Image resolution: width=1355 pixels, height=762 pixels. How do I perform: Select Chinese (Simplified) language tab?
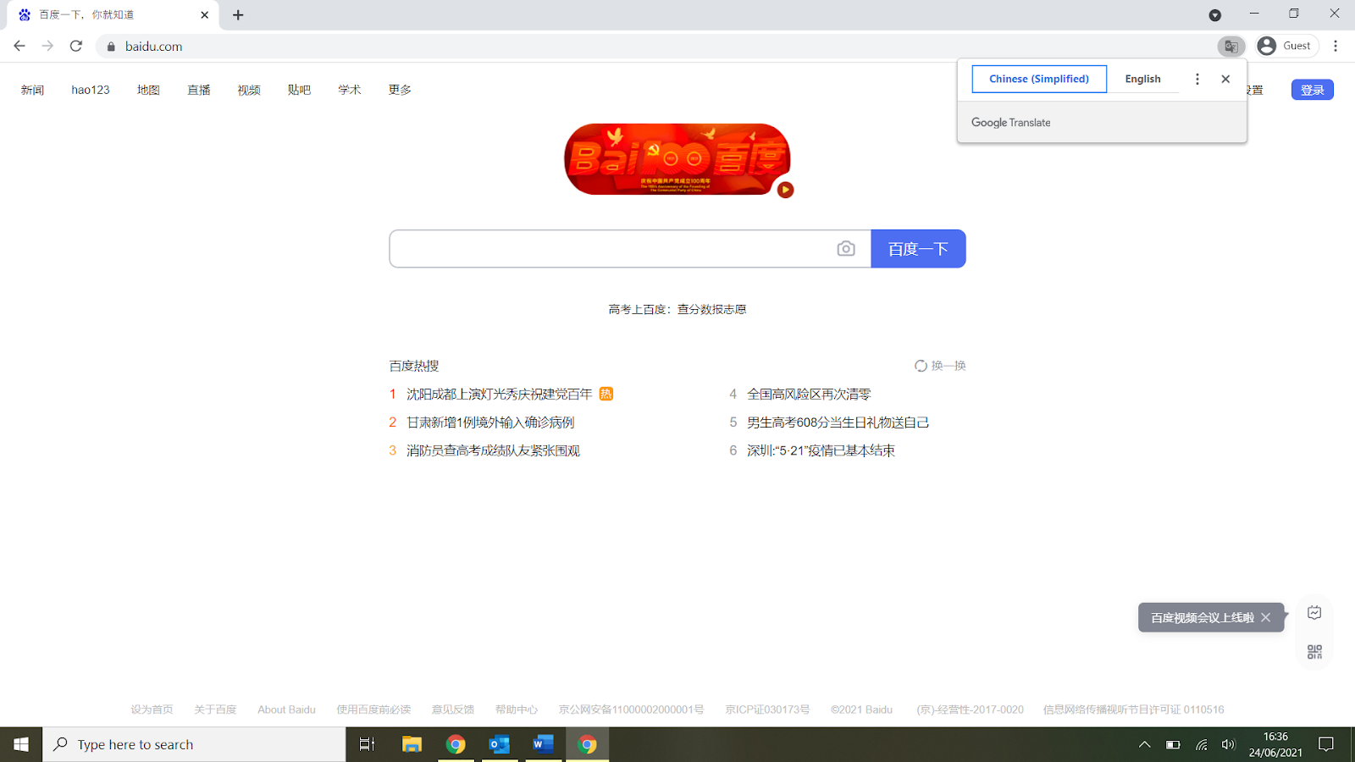(x=1039, y=79)
